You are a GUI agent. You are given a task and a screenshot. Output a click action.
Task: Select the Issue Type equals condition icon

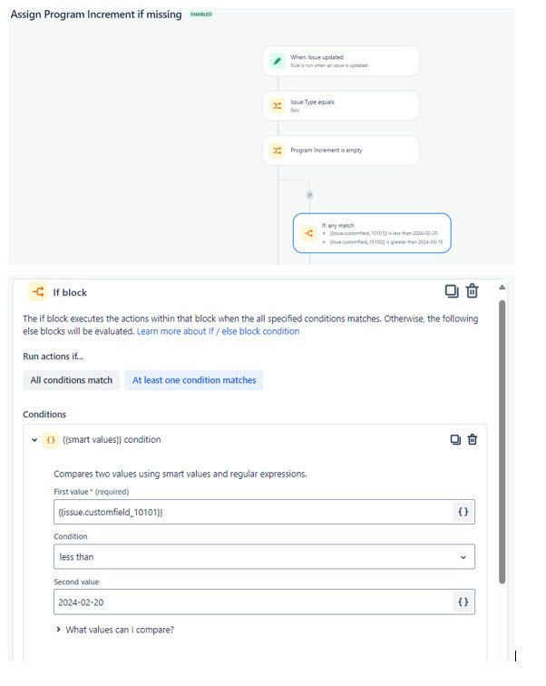278,105
